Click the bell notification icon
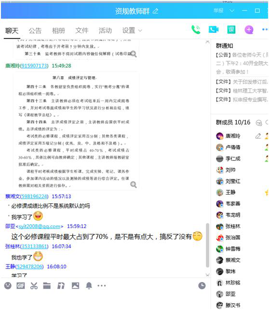This screenshot has width=269, height=310. [89, 285]
